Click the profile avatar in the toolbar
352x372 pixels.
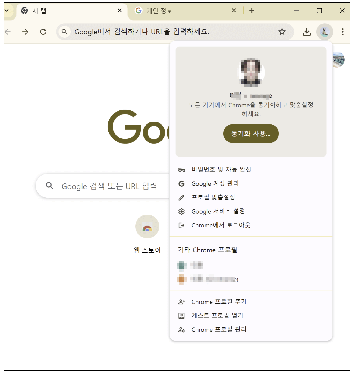(x=325, y=32)
